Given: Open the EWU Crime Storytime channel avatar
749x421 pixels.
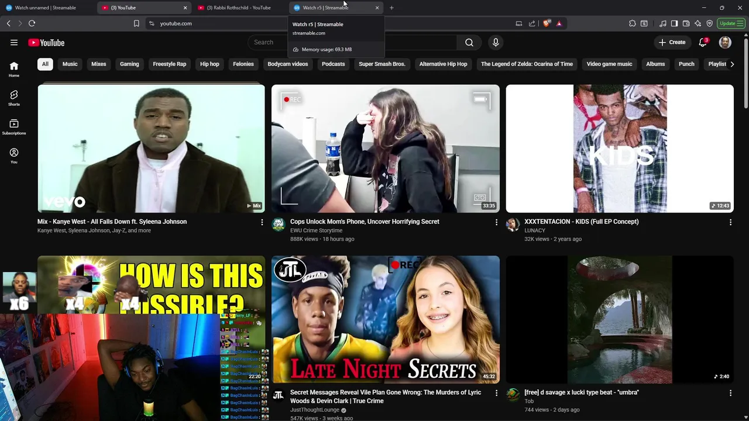Looking at the screenshot, I should [279, 225].
